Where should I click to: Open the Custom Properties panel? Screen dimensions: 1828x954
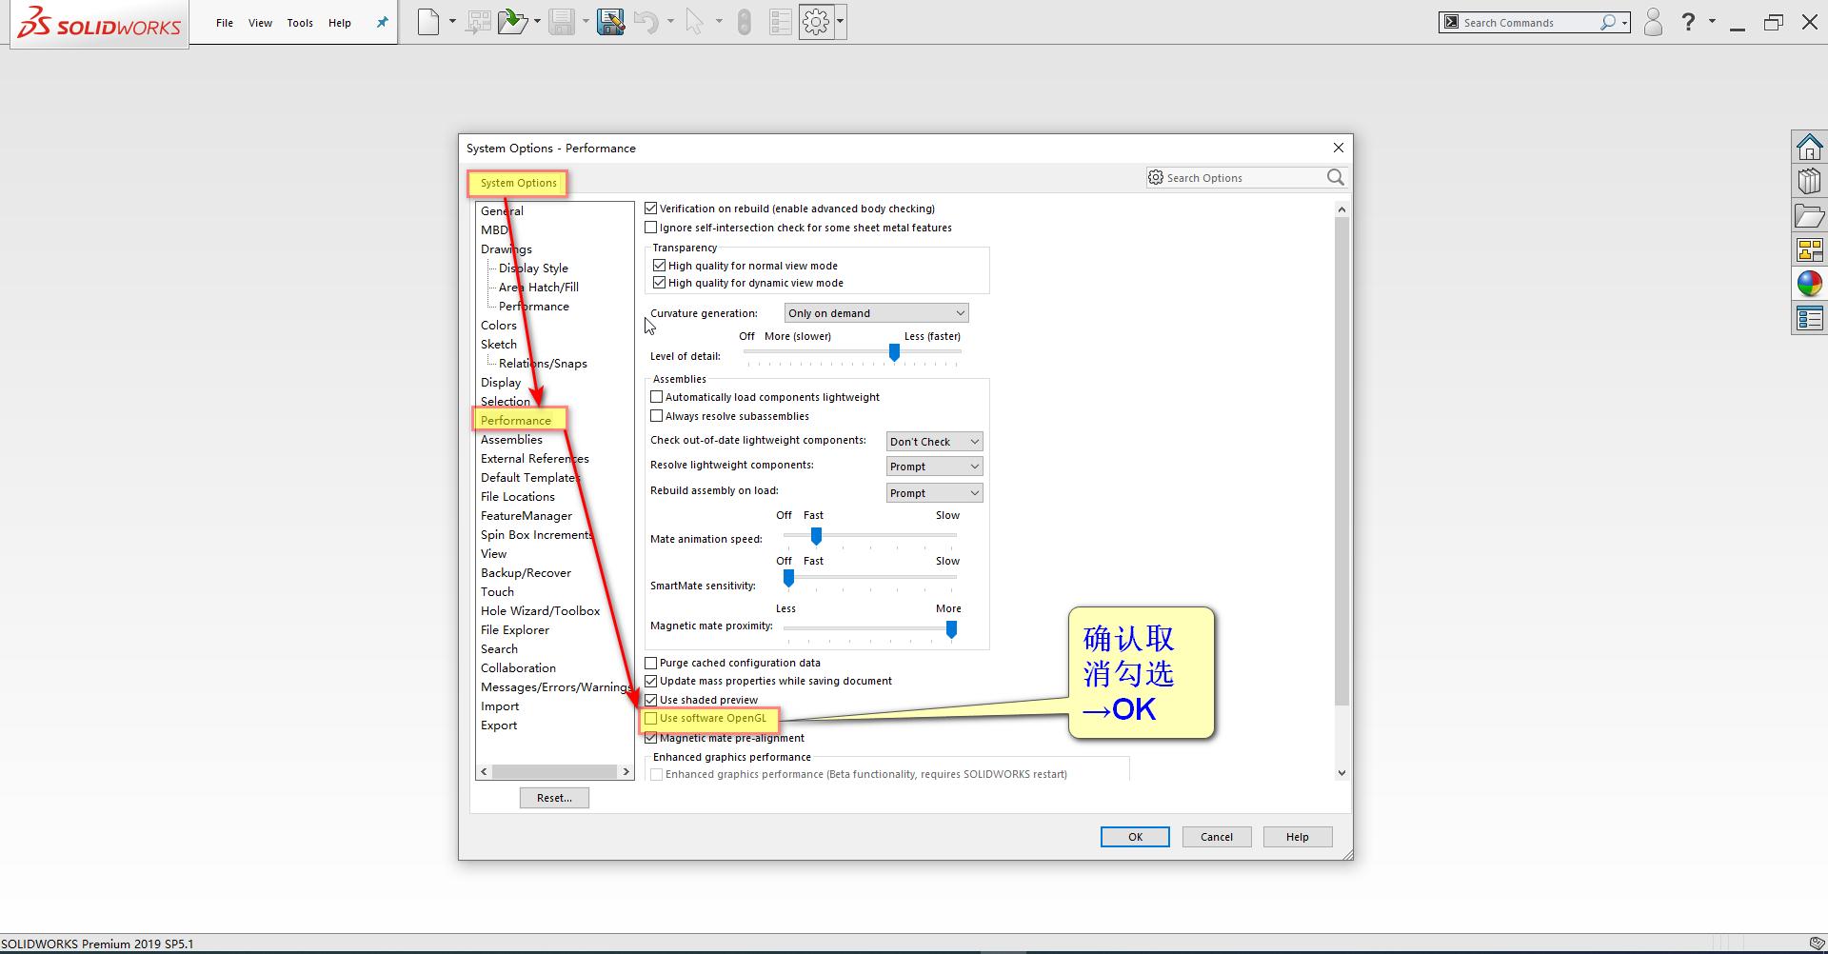coord(1810,318)
